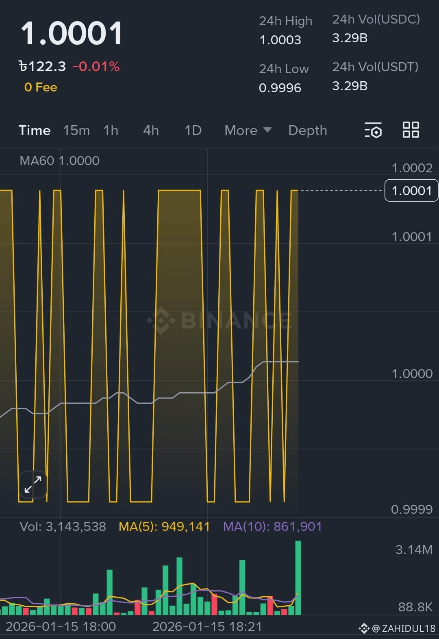This screenshot has height=639, width=439.
Task: Click the -0.01% change value
Action: [x=96, y=67]
